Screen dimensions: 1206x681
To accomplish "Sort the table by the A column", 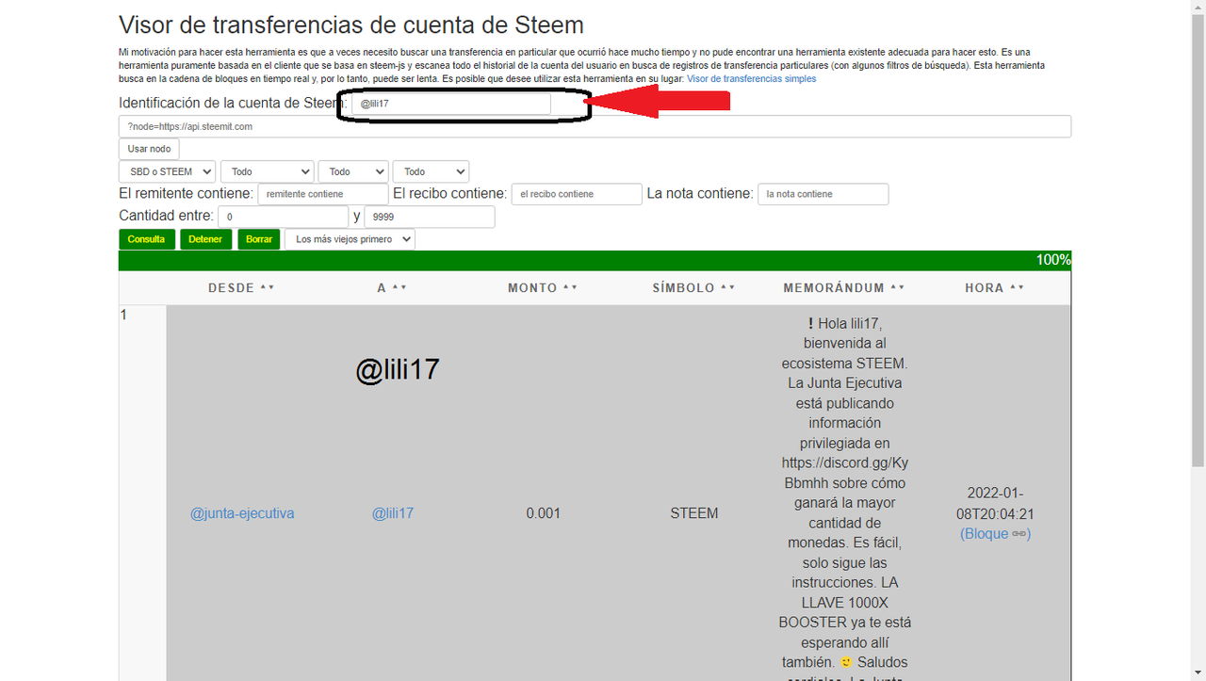I will click(392, 288).
